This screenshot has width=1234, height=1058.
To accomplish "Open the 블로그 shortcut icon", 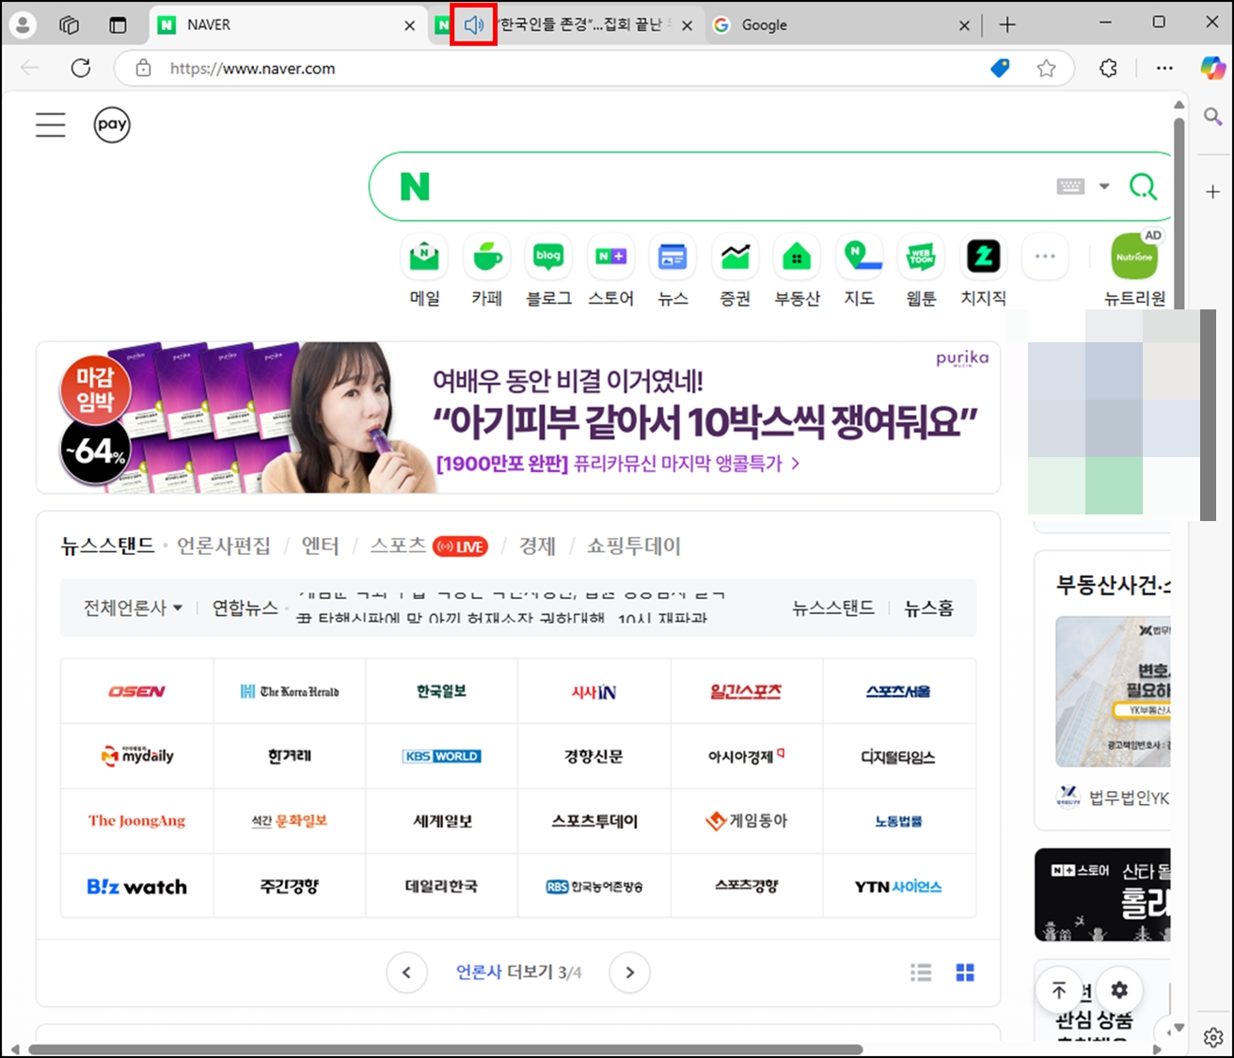I will coord(548,256).
